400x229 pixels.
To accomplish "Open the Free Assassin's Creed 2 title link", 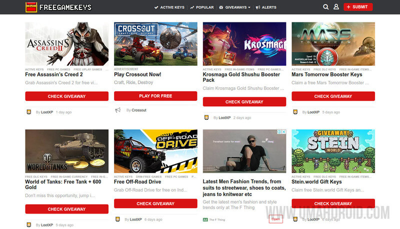I will (54, 74).
